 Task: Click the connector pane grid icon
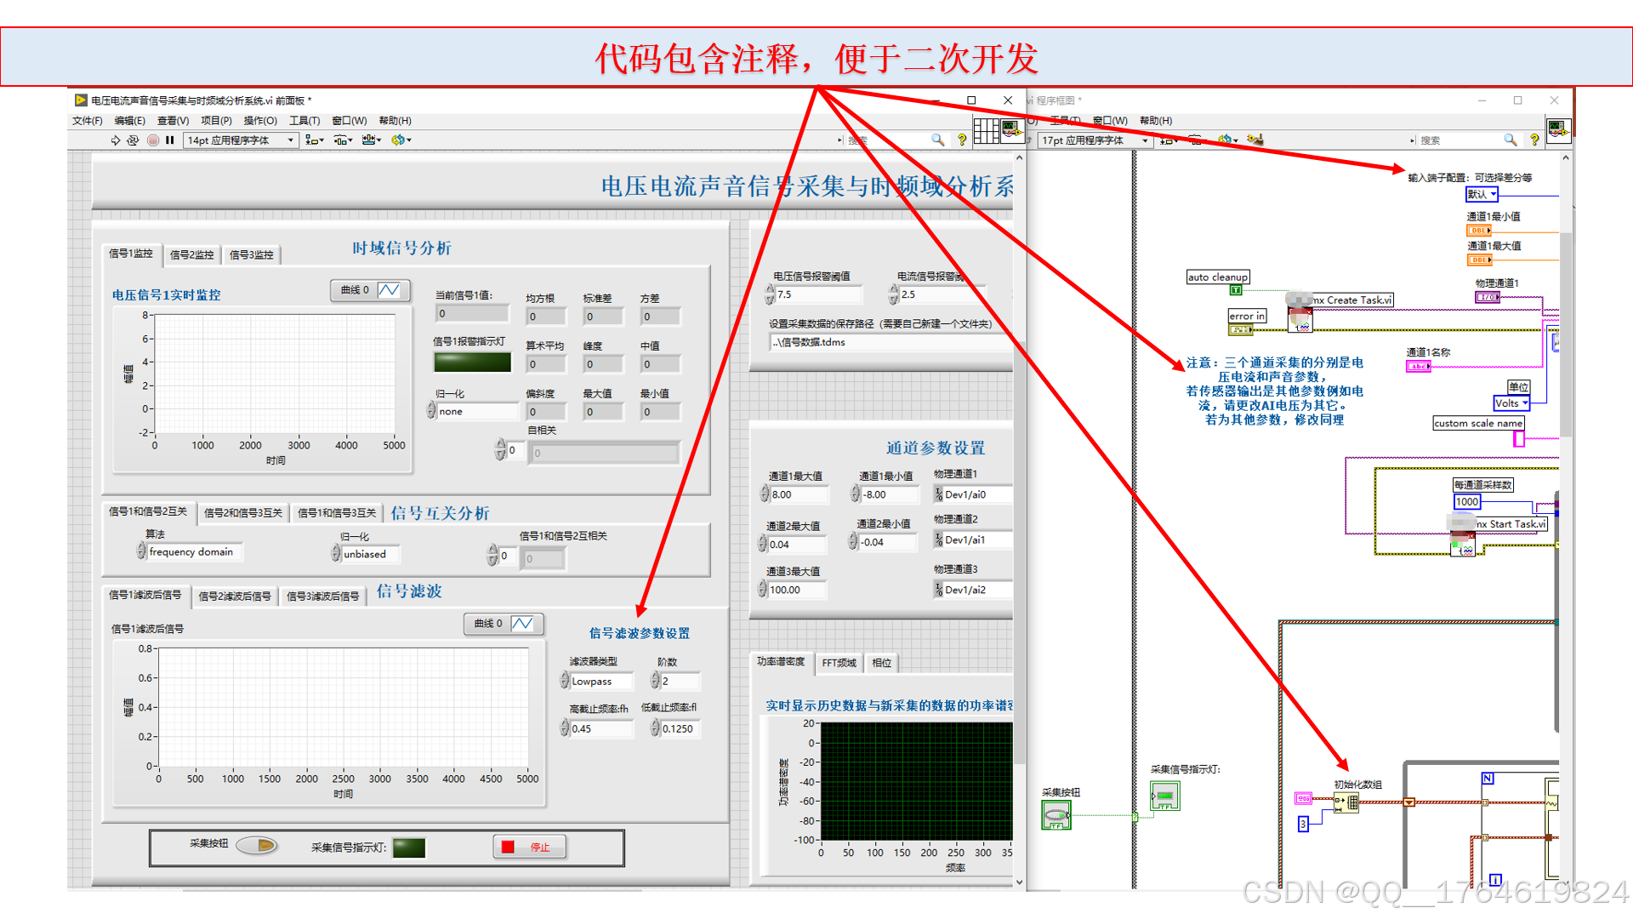(x=986, y=130)
